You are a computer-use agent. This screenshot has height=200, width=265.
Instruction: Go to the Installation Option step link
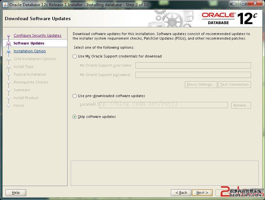pyautogui.click(x=30, y=51)
